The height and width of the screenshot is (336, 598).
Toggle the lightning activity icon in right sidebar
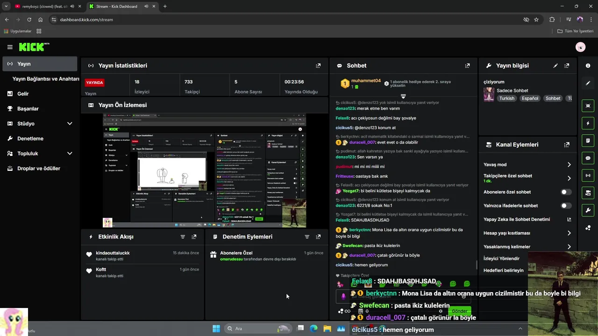click(588, 123)
